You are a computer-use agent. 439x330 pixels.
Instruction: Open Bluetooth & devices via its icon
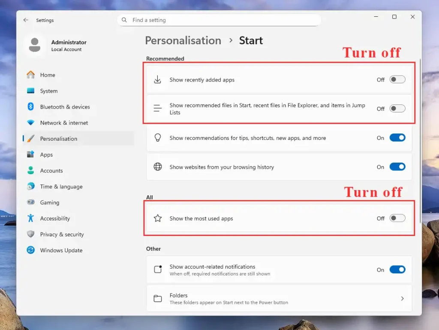[30, 107]
